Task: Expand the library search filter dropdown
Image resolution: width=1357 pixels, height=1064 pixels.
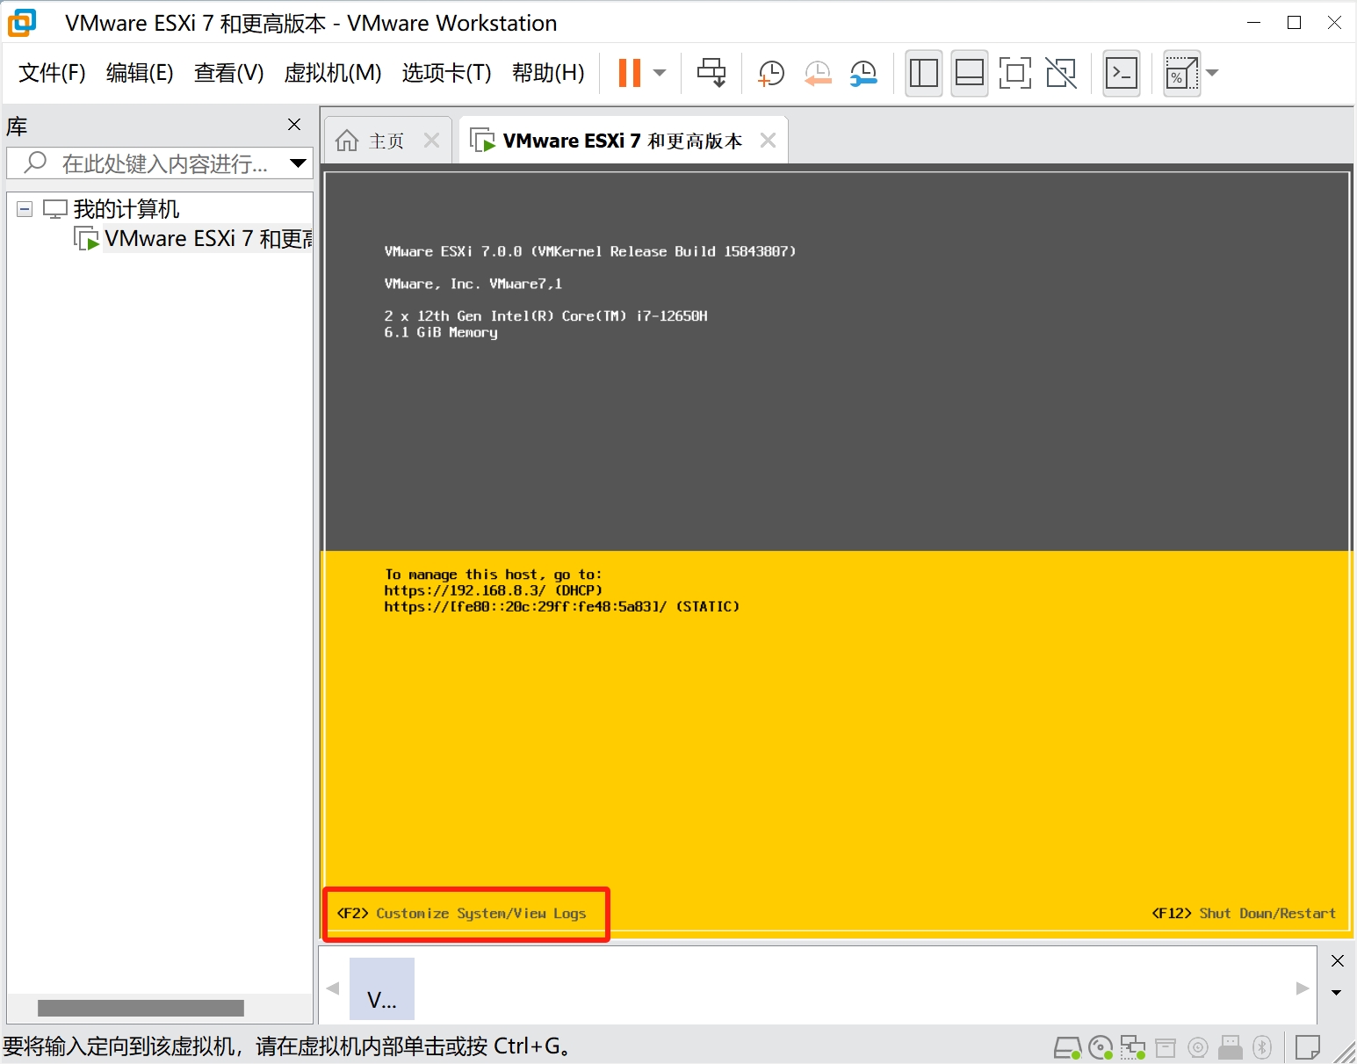Action: (x=298, y=163)
